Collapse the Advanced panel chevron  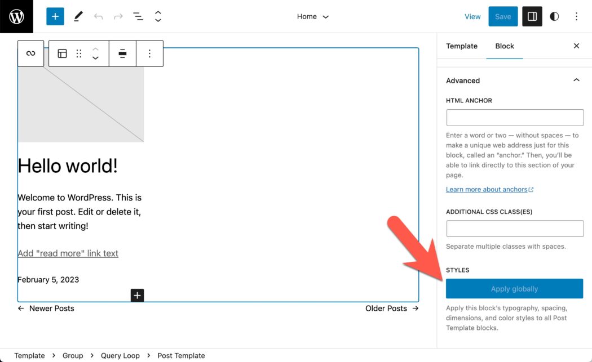click(x=576, y=80)
